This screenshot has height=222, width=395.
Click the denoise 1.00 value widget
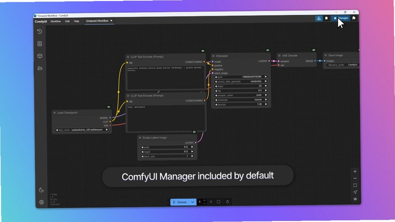click(x=241, y=104)
